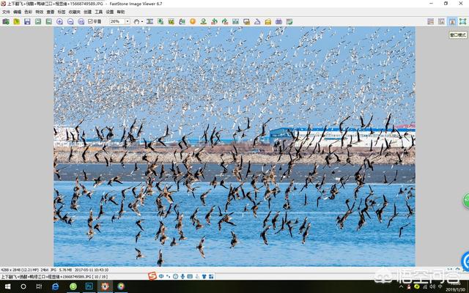The image size is (469, 293).
Task: Open the Draw Board paint icon
Action: tap(182, 21)
